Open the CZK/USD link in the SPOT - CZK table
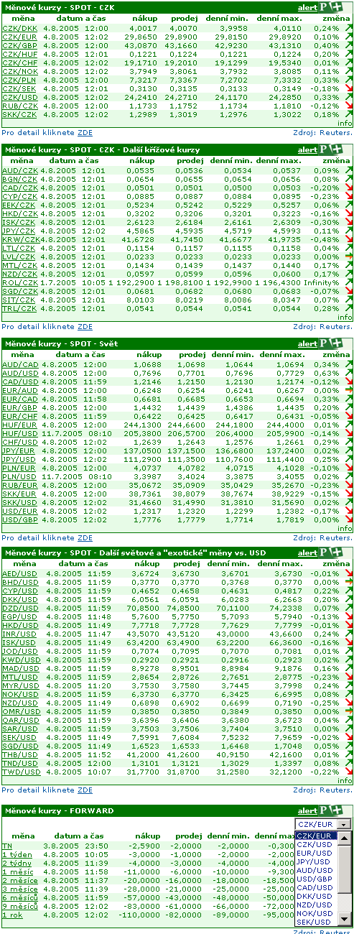This screenshot has height=934, width=354. point(19,97)
